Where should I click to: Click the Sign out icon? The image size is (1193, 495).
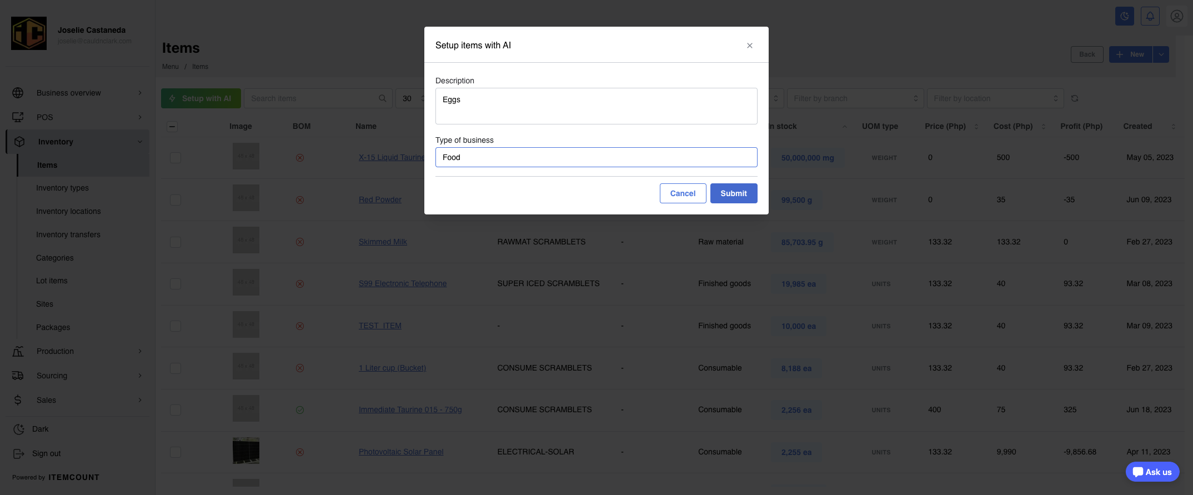tap(19, 453)
